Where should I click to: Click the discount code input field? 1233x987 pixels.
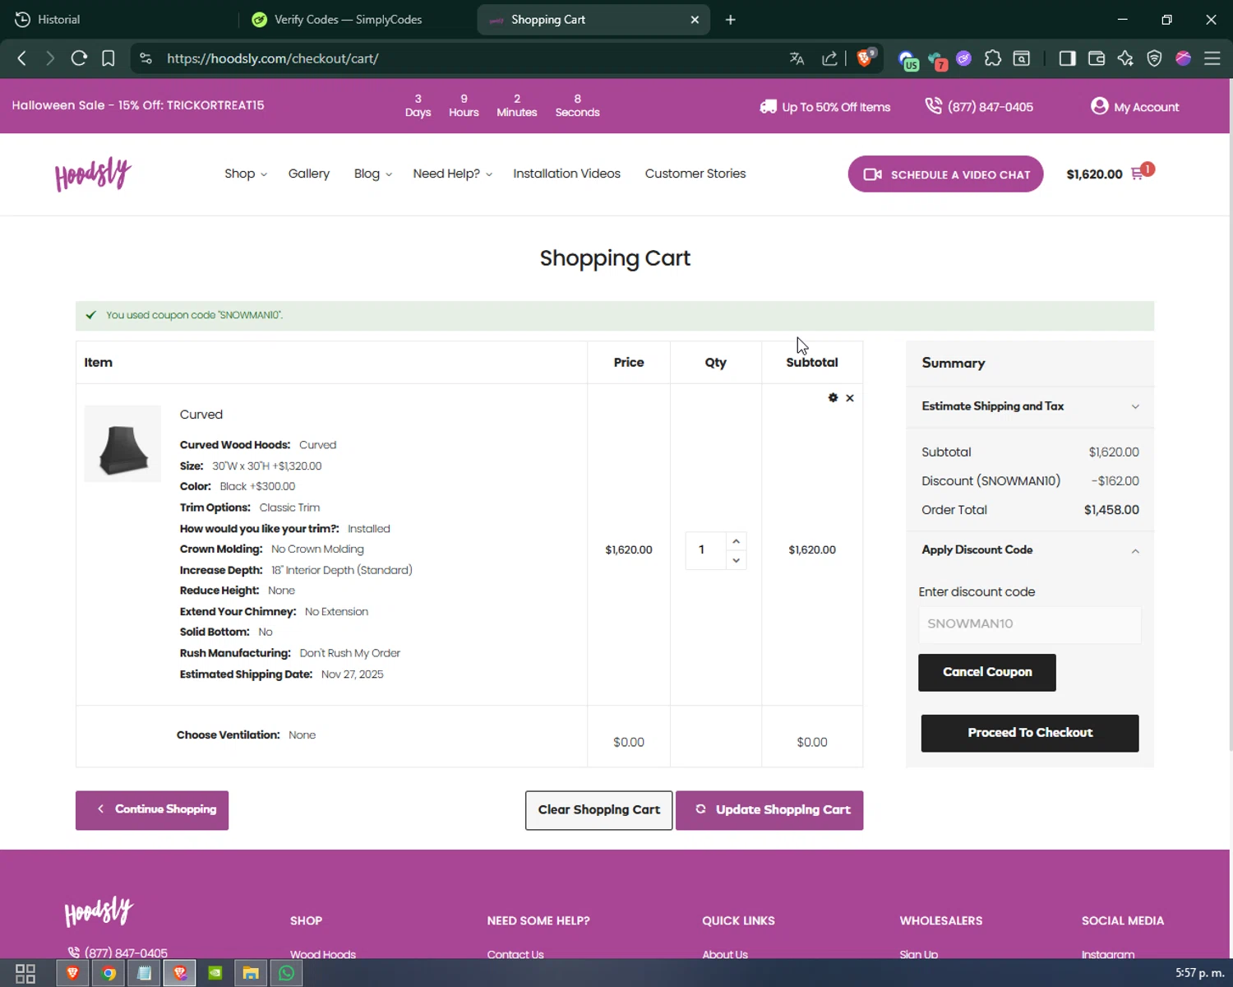1029,624
